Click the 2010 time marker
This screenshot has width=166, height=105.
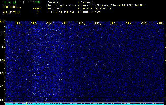click(160, 23)
